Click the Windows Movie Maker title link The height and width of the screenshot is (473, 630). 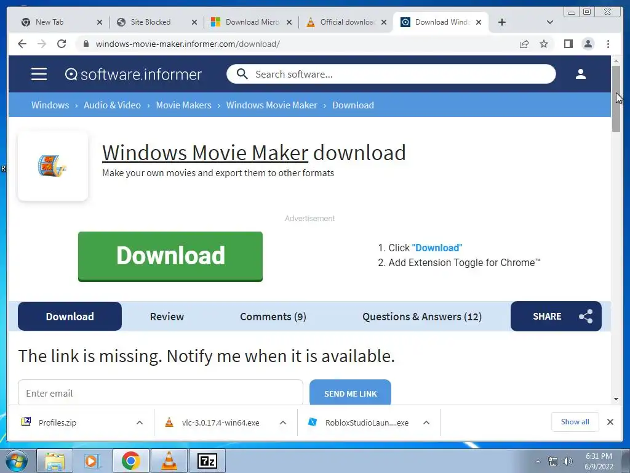tap(205, 153)
